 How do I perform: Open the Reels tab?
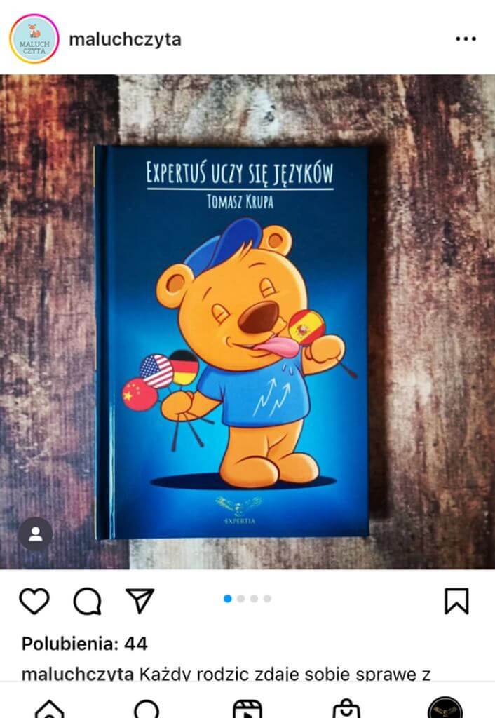[x=247, y=709]
